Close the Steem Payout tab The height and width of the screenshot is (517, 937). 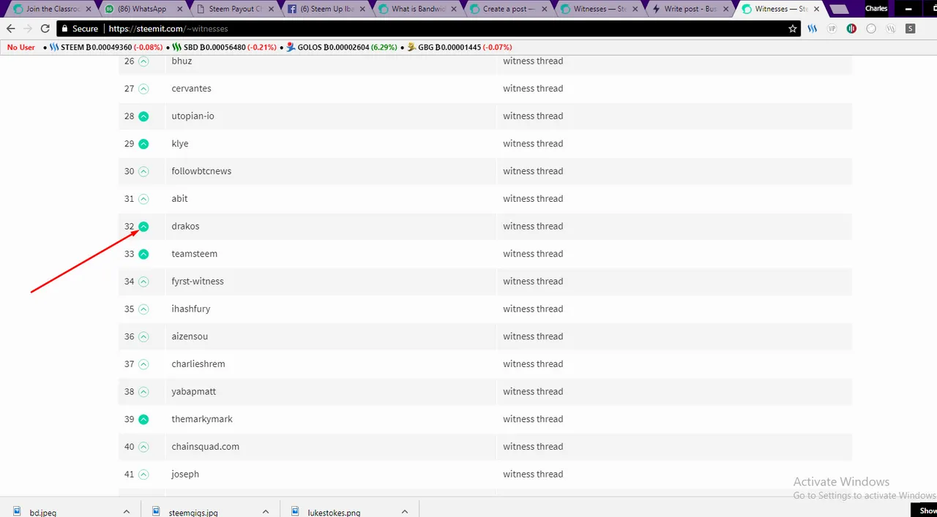(272, 10)
